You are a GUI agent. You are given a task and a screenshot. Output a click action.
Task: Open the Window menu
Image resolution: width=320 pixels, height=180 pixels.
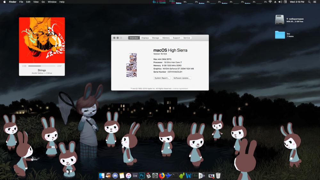pyautogui.click(x=52, y=2)
